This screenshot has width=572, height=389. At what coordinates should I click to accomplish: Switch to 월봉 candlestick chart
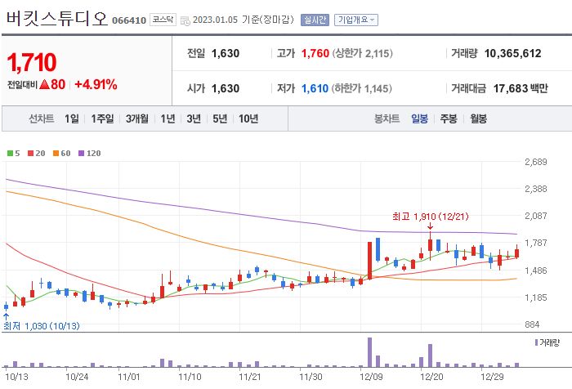tap(478, 118)
